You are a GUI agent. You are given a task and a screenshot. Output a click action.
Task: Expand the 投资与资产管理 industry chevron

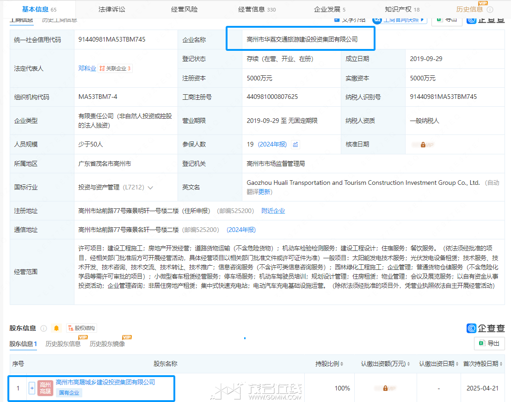pos(150,188)
